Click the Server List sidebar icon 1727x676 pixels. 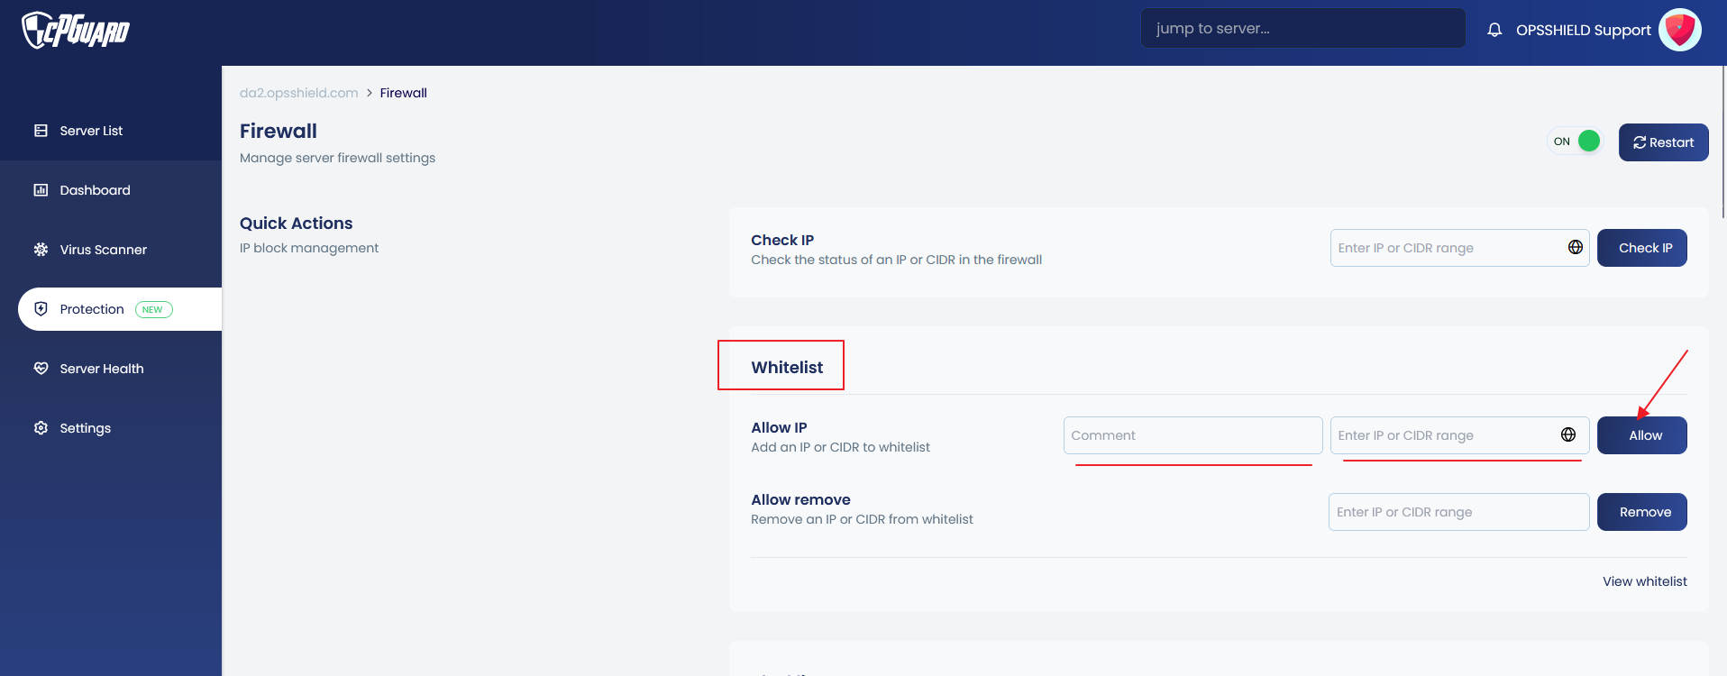pos(41,131)
